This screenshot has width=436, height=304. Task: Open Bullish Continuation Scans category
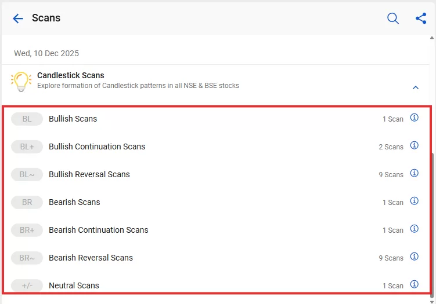pyautogui.click(x=97, y=146)
